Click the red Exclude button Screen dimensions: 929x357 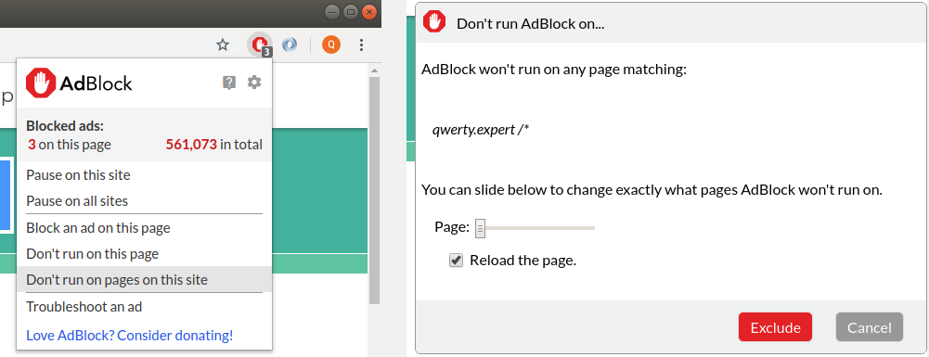(775, 327)
